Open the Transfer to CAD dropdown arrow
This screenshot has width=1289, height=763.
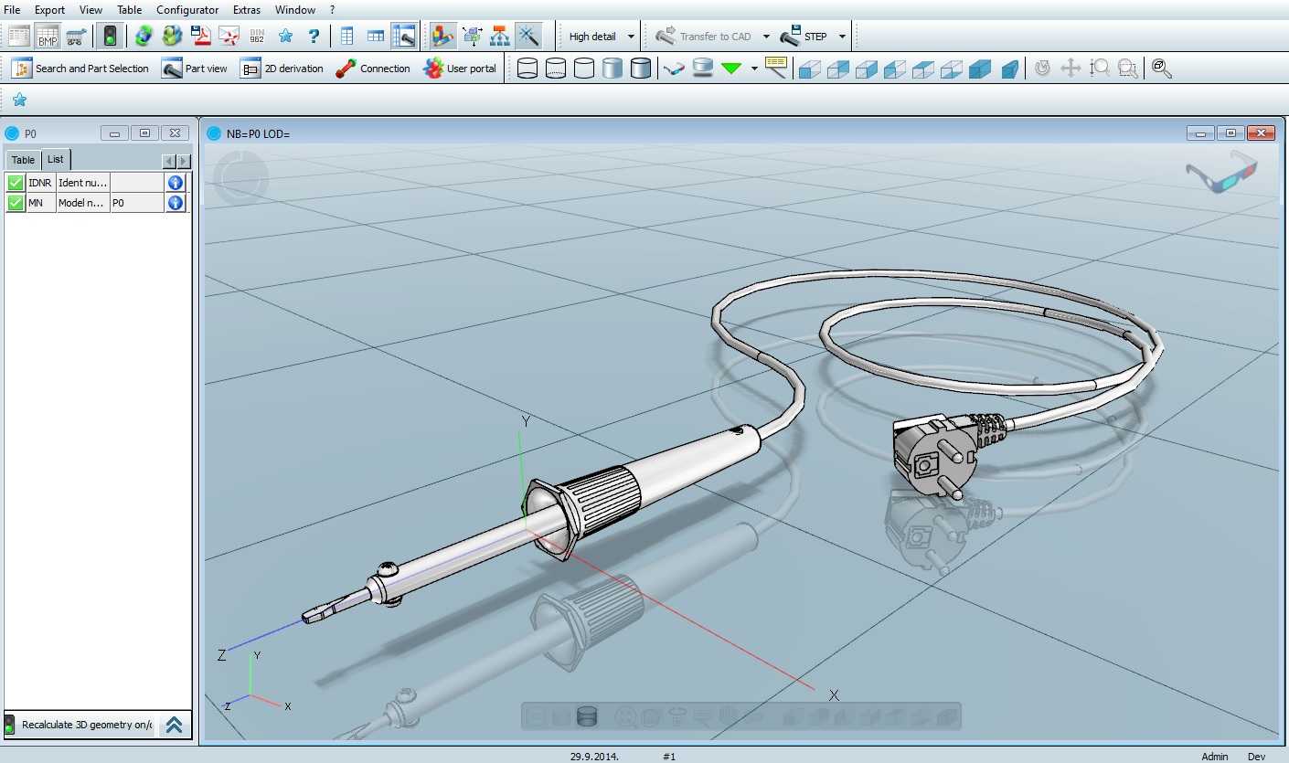pos(766,37)
